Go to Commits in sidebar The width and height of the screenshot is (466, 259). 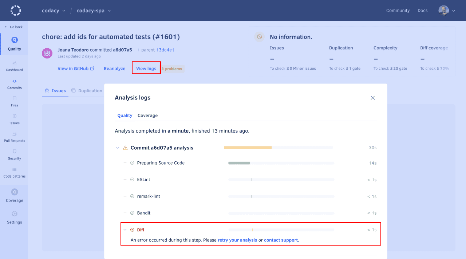tap(15, 84)
